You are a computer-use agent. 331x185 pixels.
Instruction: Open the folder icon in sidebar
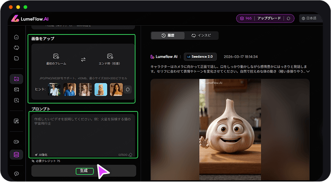tap(16, 58)
